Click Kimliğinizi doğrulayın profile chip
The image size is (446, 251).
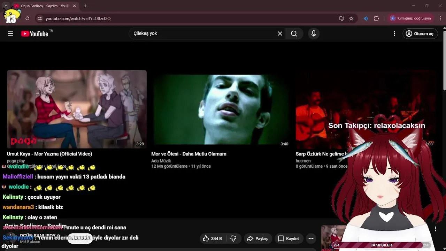click(411, 18)
